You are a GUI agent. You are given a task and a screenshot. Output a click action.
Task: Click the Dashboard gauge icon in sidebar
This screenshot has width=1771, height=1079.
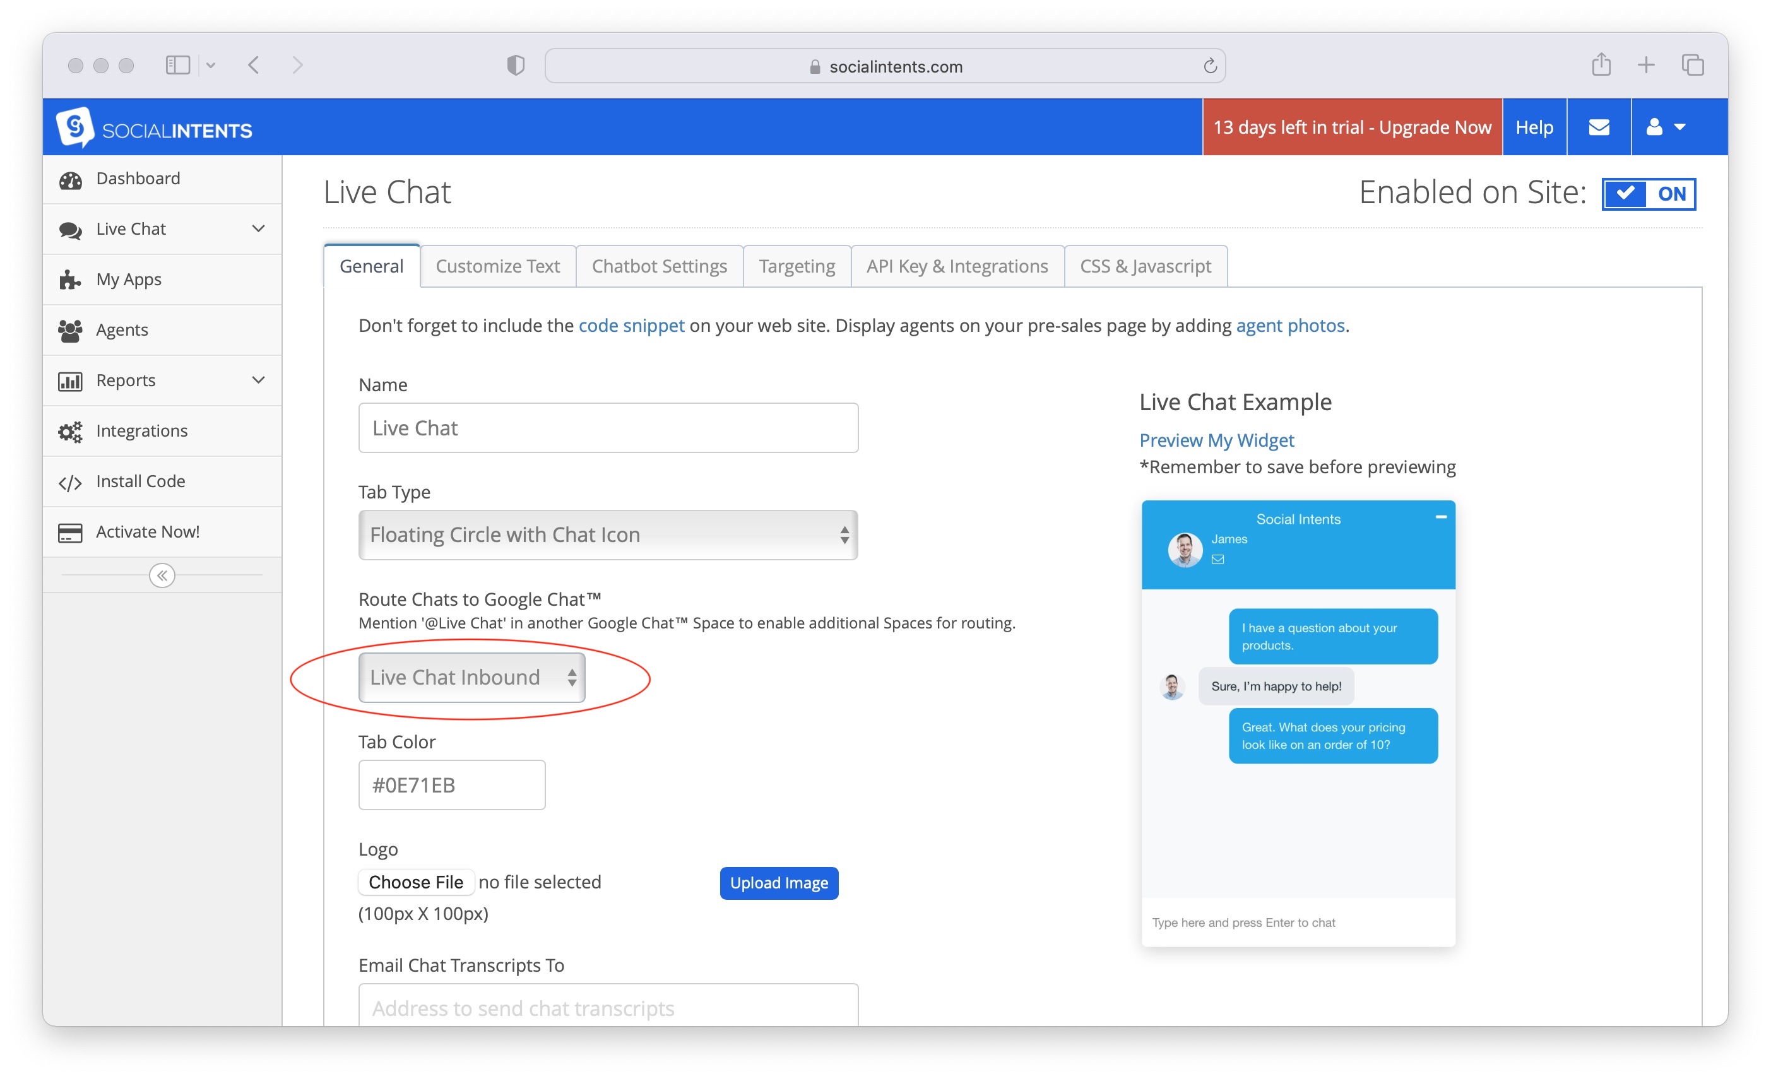(69, 180)
